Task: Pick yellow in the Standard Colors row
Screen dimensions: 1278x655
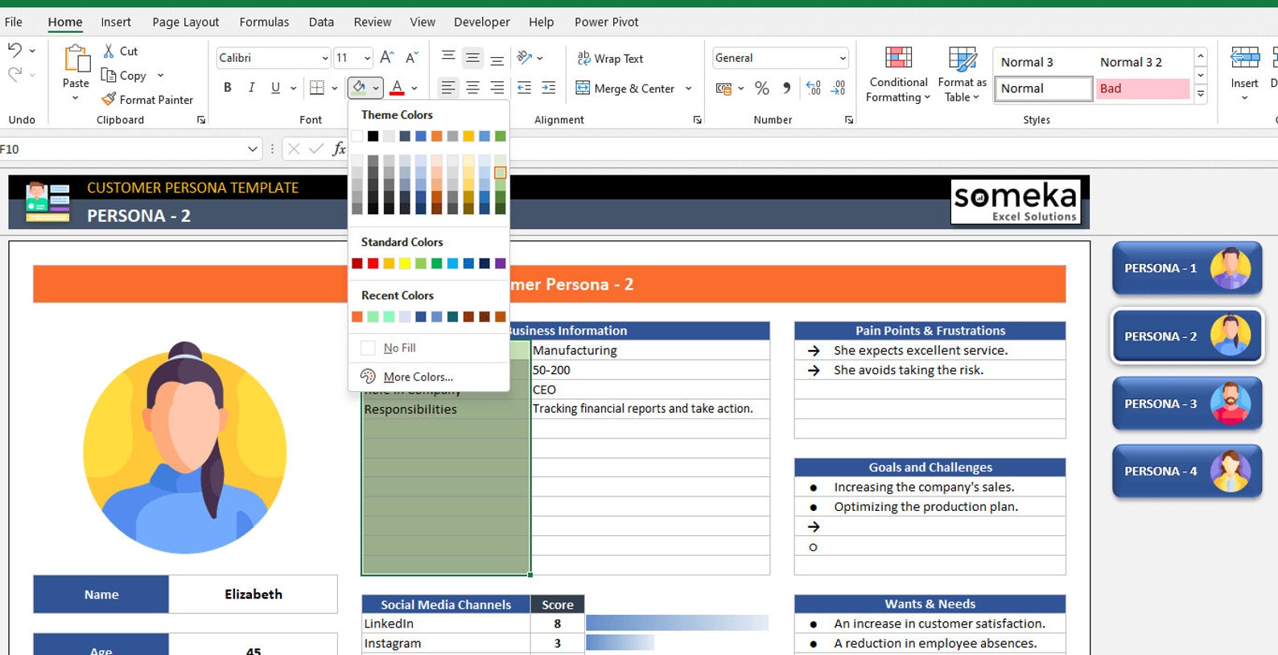Action: point(405,263)
